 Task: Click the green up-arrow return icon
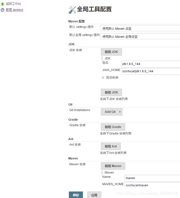(x=3, y=4)
